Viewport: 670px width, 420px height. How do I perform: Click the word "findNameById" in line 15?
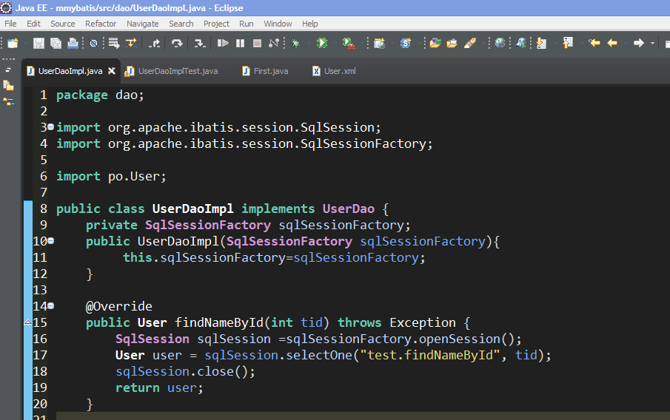(219, 322)
